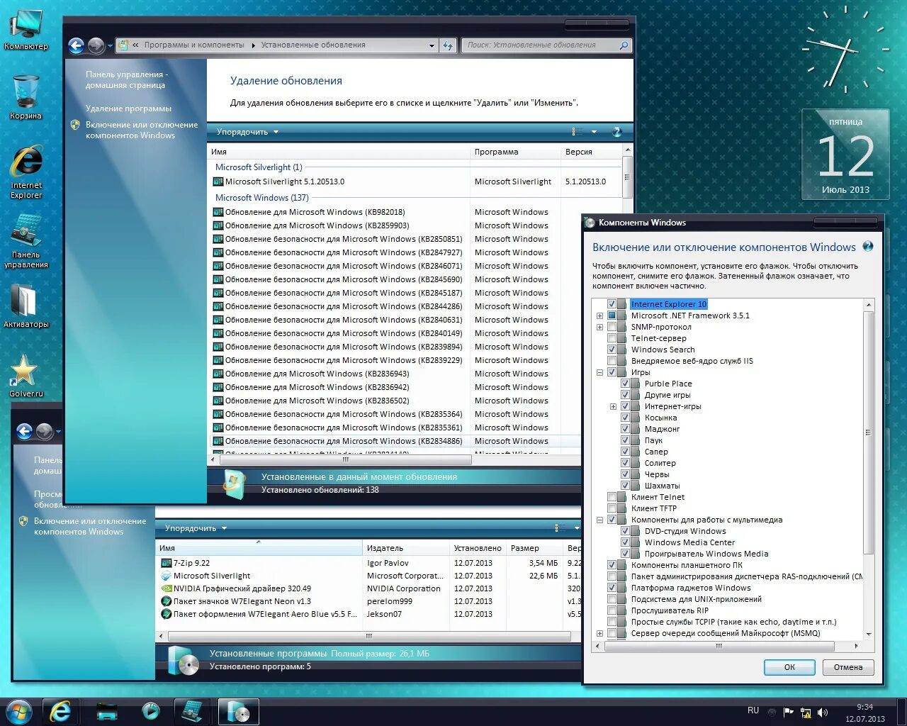The width and height of the screenshot is (907, 726).
Task: Open Удаление программы link
Action: point(128,108)
